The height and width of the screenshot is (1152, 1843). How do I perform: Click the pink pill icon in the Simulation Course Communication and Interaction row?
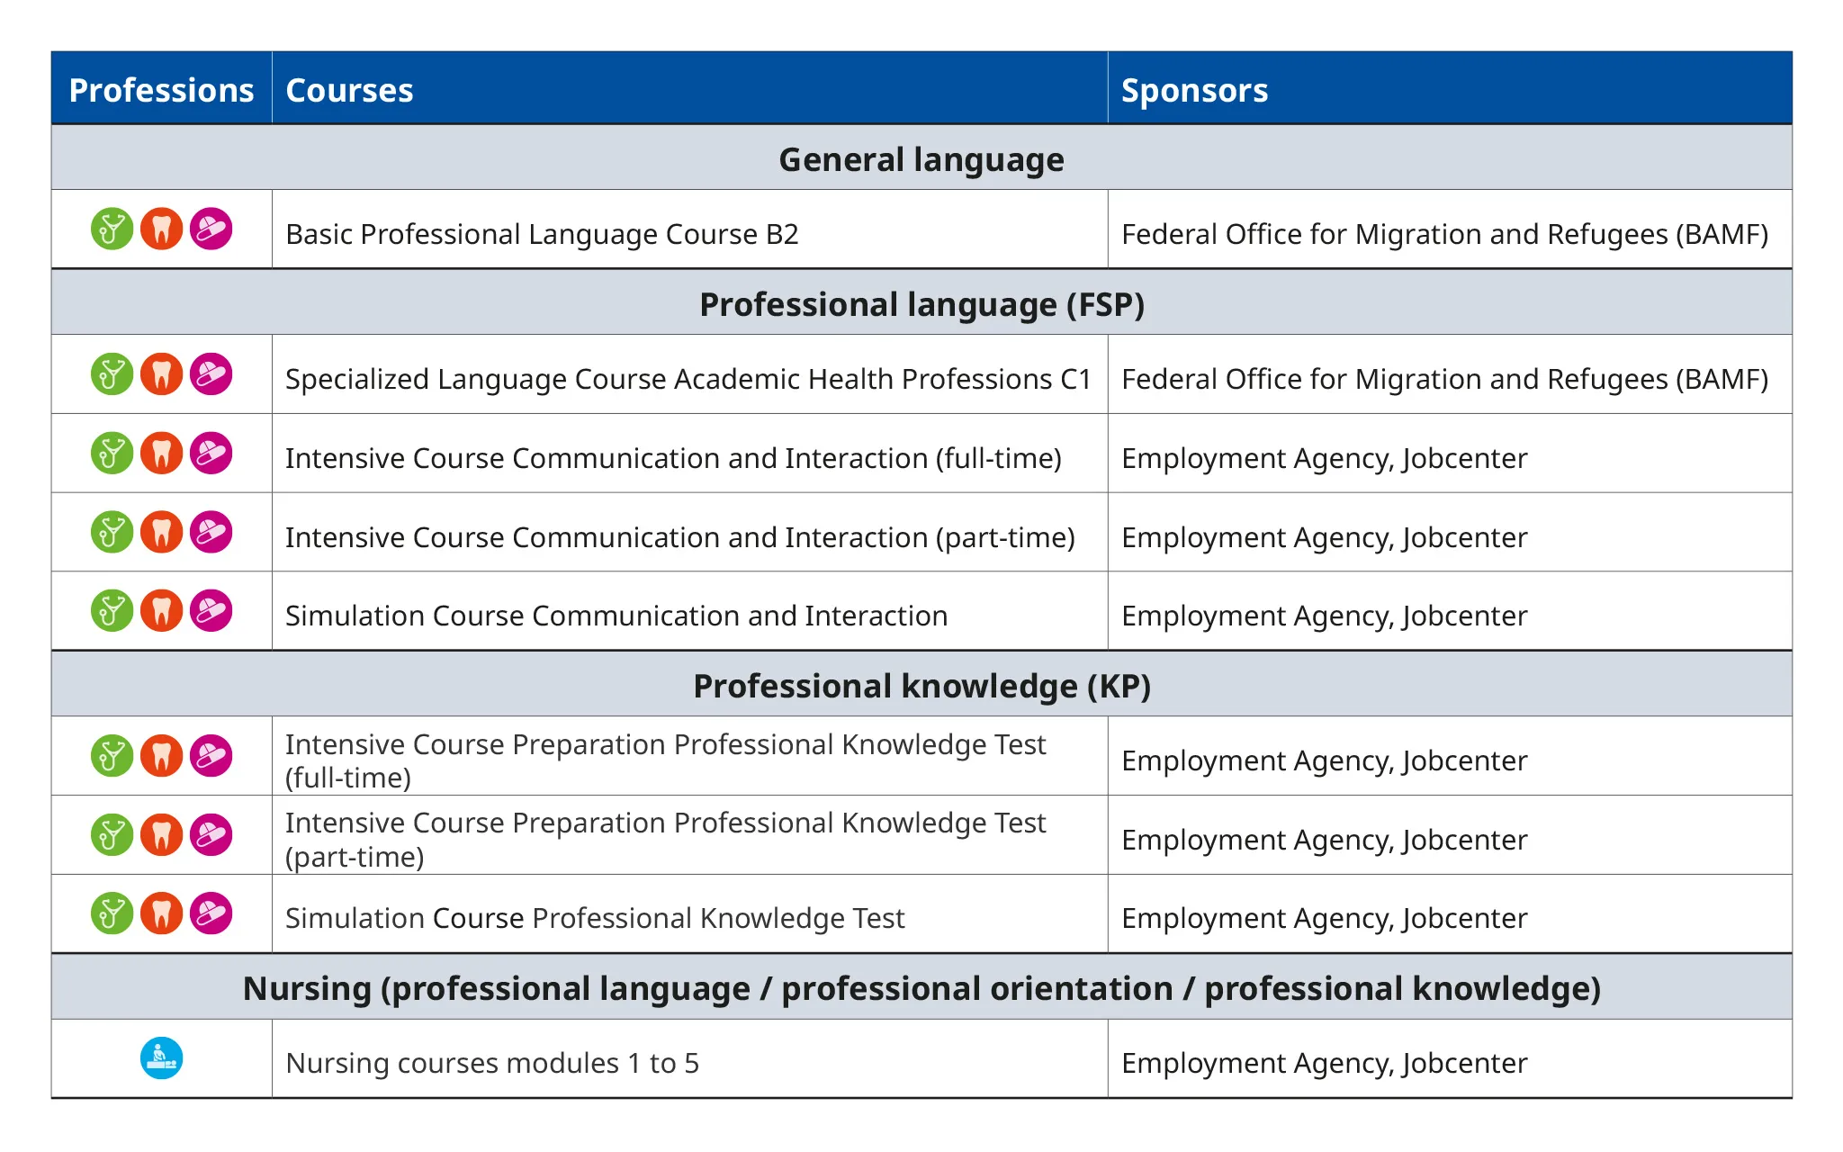coord(211,611)
